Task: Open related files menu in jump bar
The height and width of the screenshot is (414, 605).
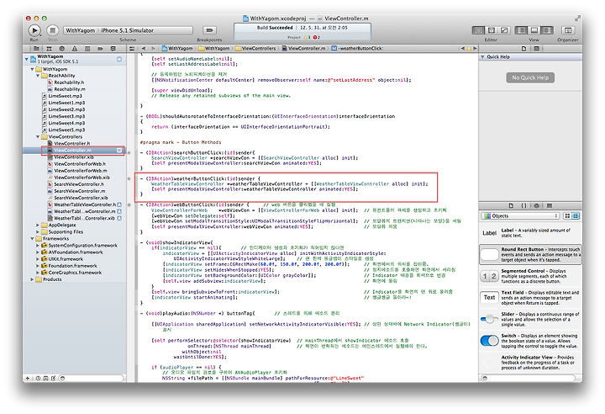Action: coord(132,49)
